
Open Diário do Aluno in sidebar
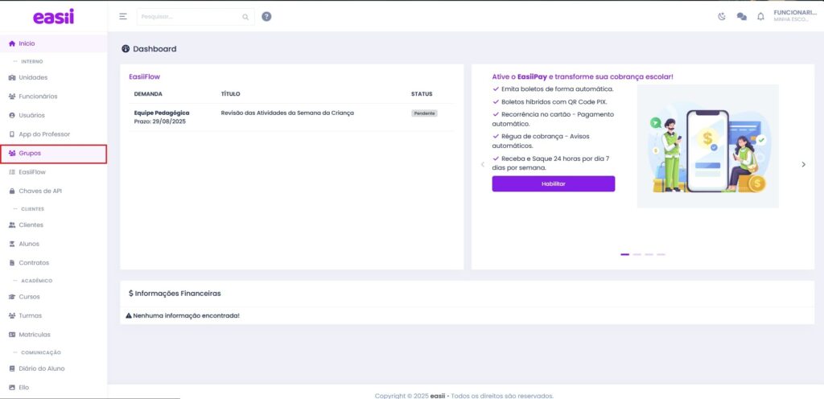[41, 368]
